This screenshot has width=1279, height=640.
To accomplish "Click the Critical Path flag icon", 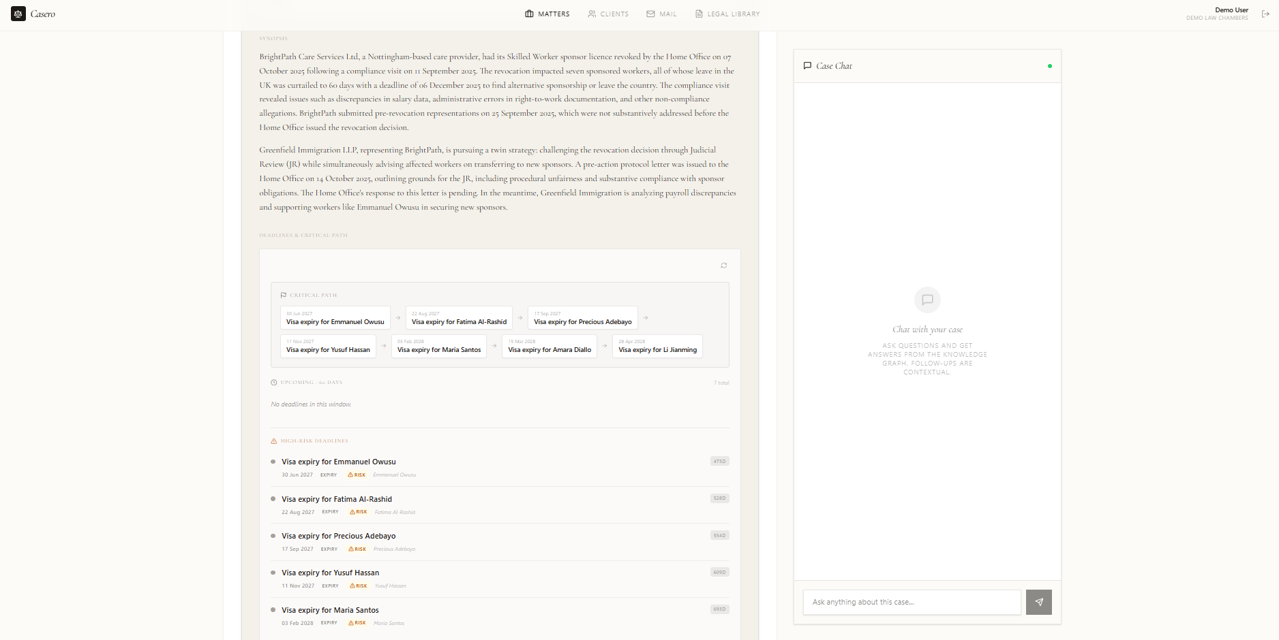I will pyautogui.click(x=284, y=295).
